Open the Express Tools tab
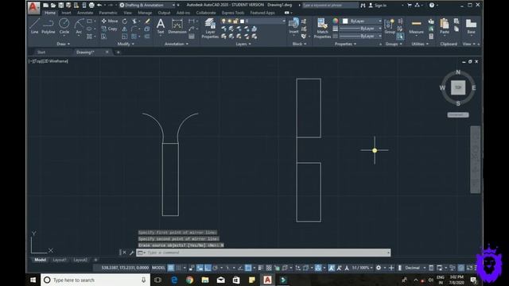This screenshot has width=509, height=286. [233, 13]
